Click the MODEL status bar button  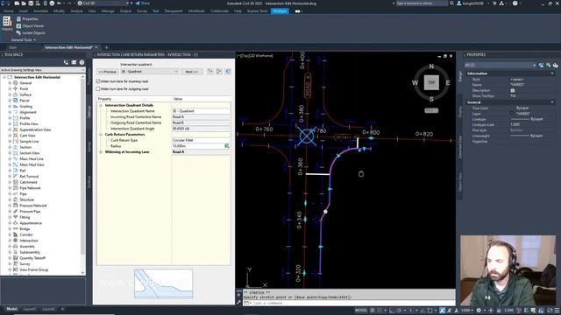(360, 310)
